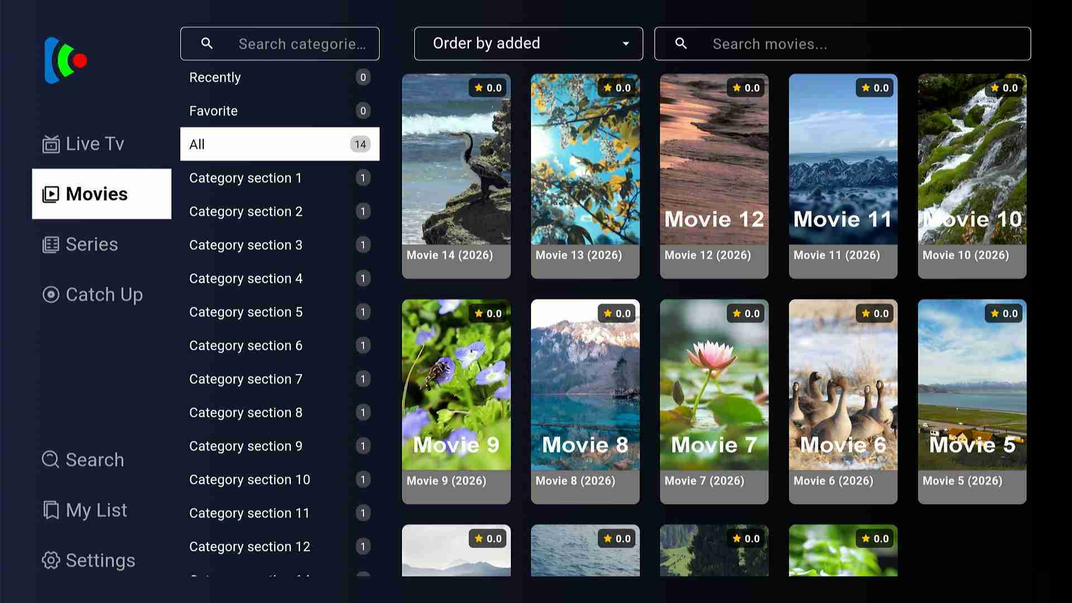Viewport: 1072px width, 603px height.
Task: Select Category section 3
Action: (x=280, y=245)
